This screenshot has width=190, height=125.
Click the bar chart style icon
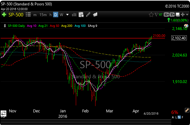pos(74,15)
